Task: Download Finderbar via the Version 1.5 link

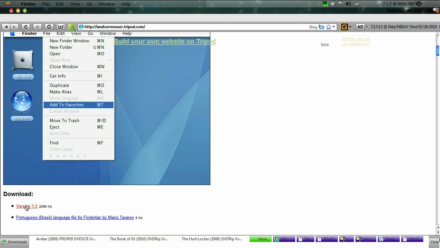Action: [x=27, y=206]
